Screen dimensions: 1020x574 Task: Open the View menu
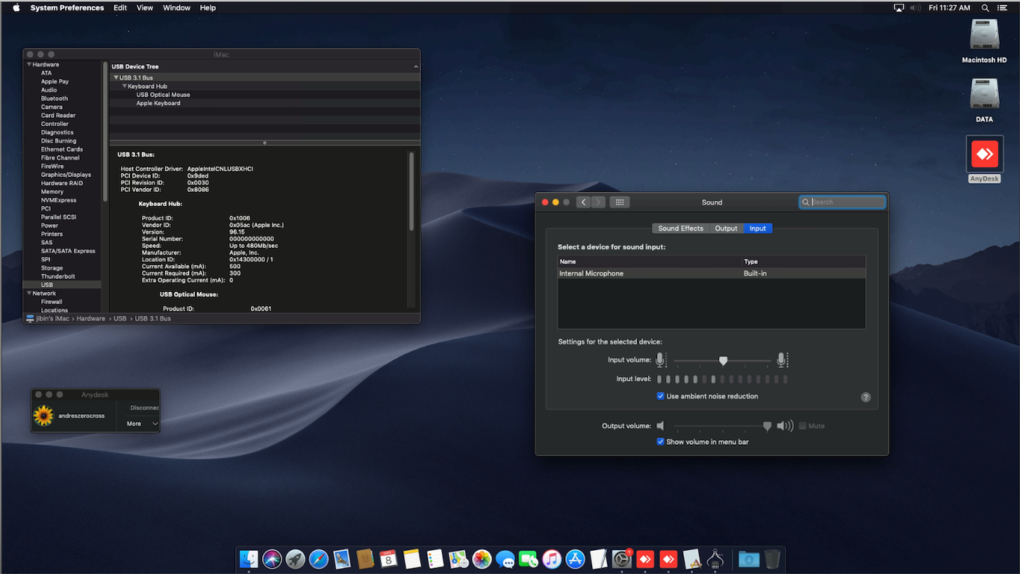145,7
